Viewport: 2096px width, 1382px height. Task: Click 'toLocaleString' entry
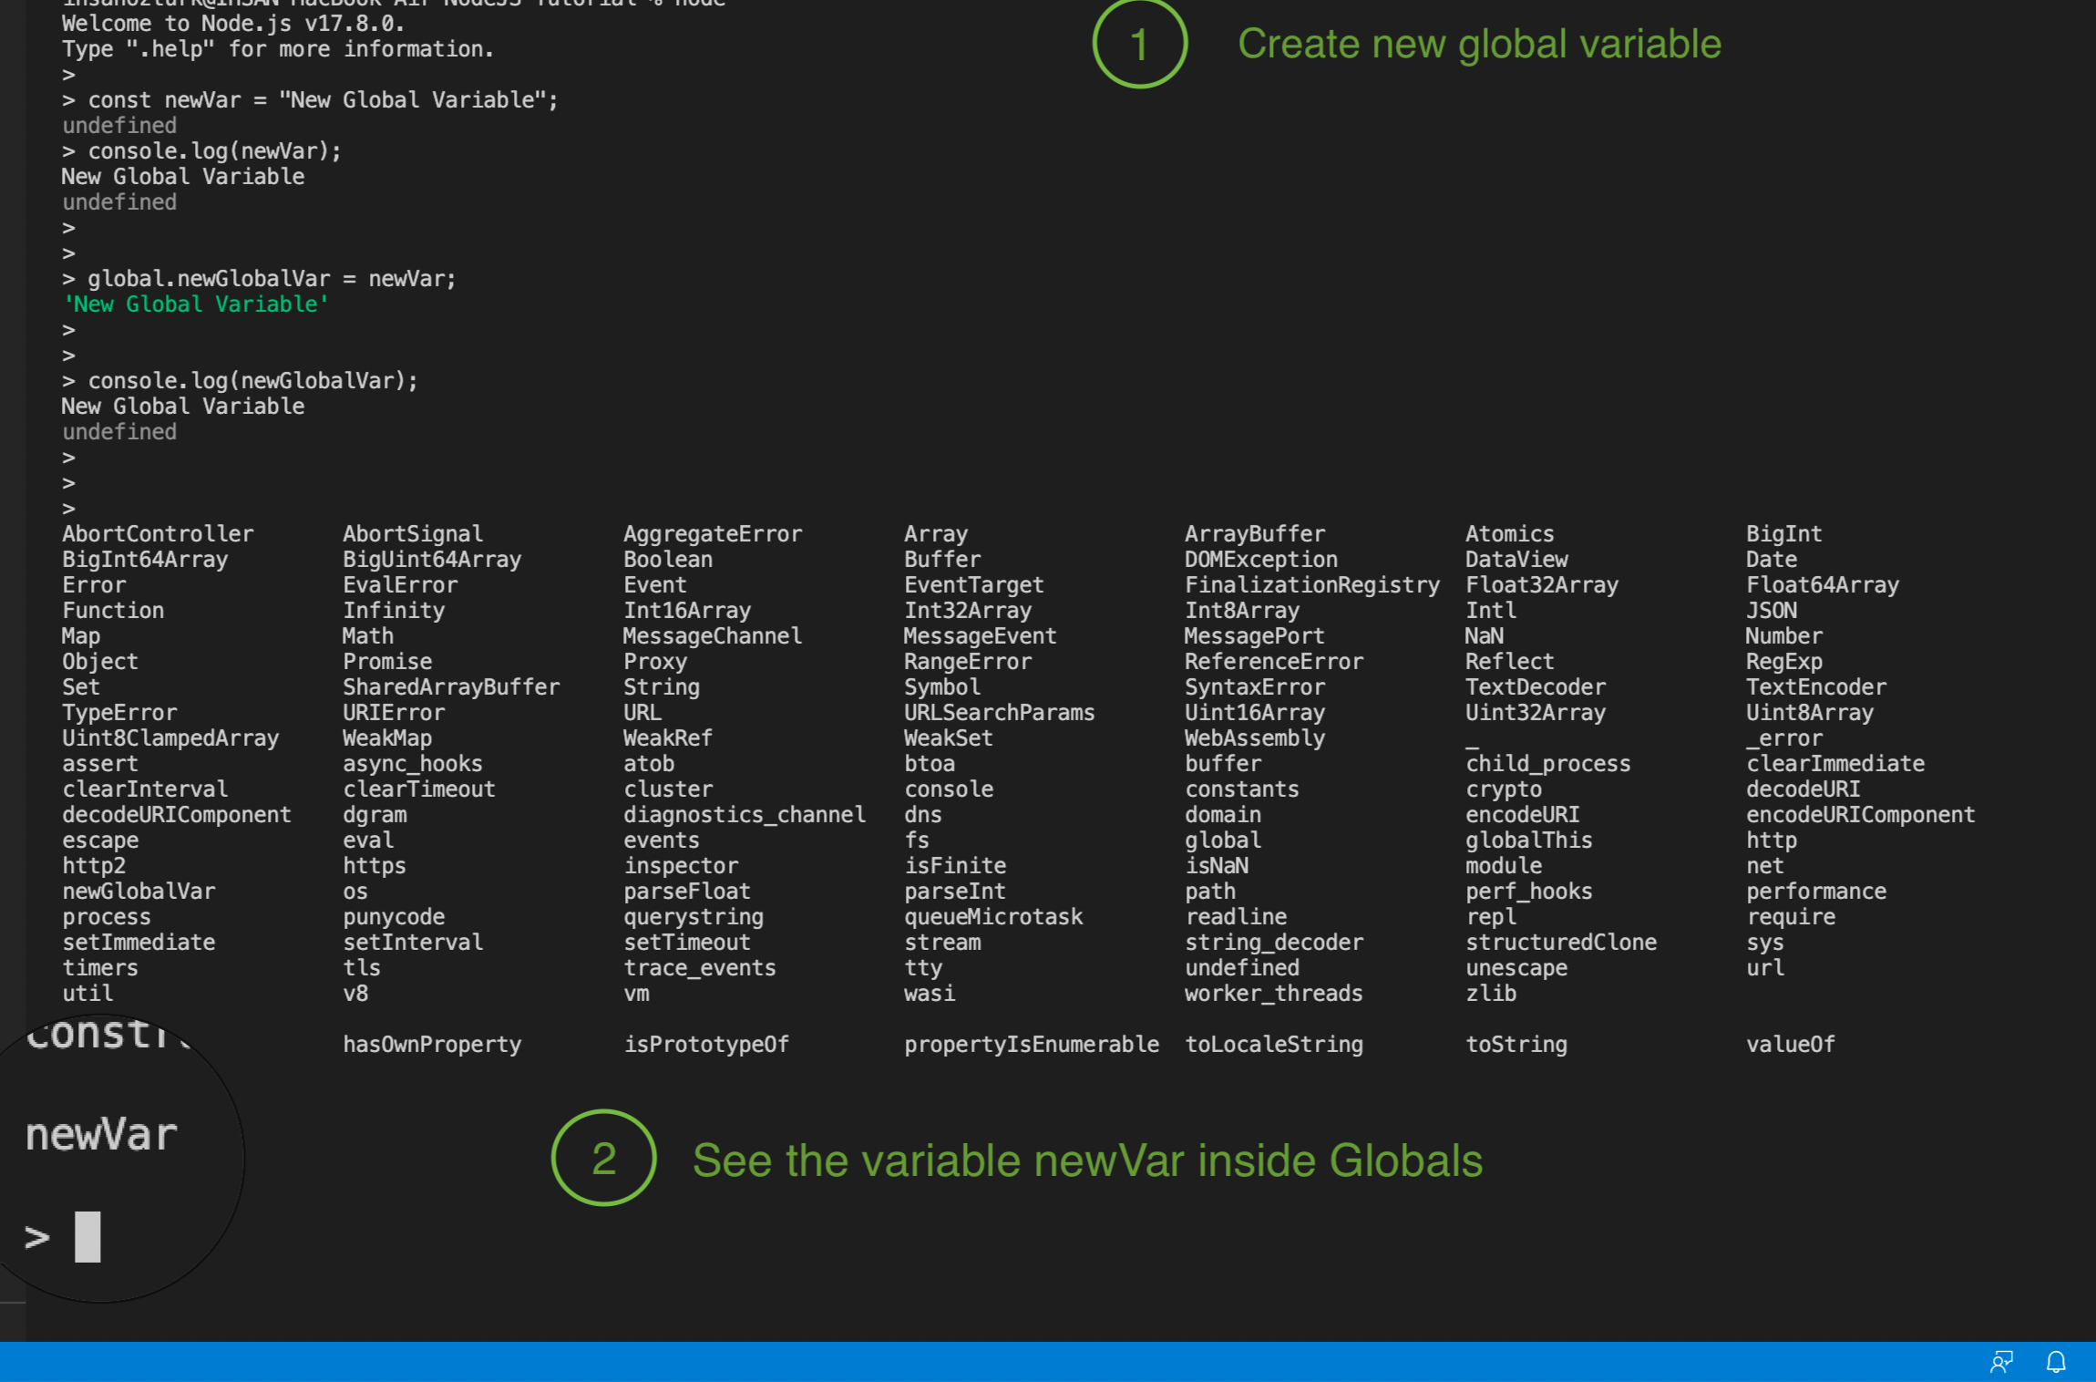[1274, 1045]
